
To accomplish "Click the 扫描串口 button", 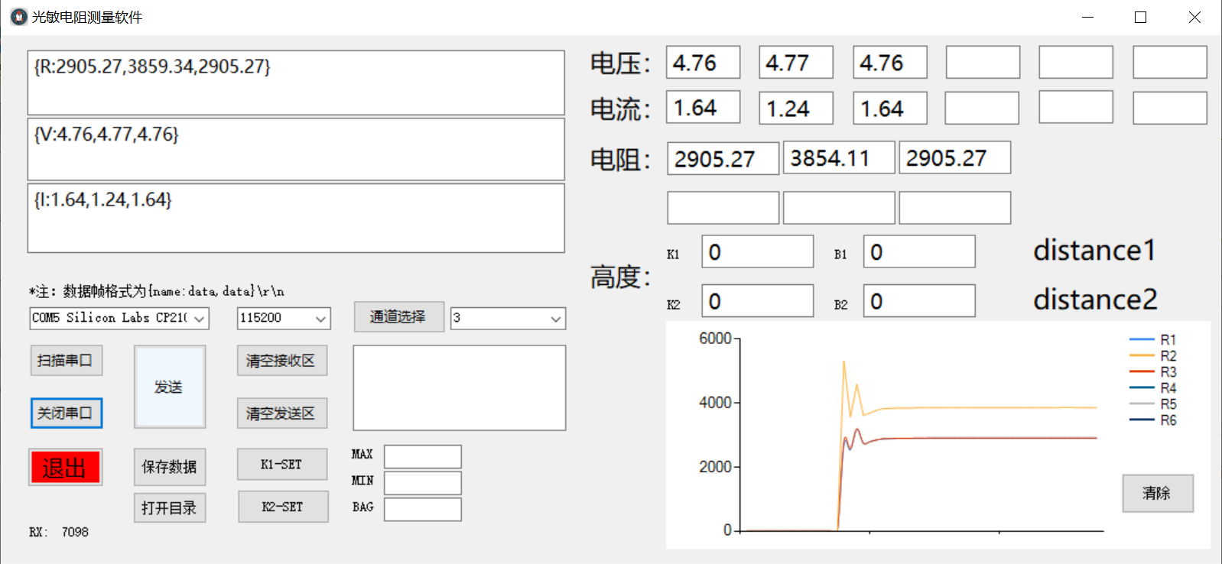I will tap(66, 361).
